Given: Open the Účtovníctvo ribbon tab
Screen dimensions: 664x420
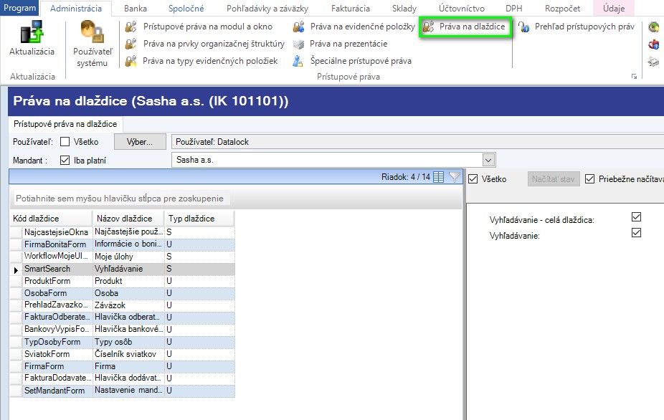Looking at the screenshot, I should pyautogui.click(x=462, y=9).
